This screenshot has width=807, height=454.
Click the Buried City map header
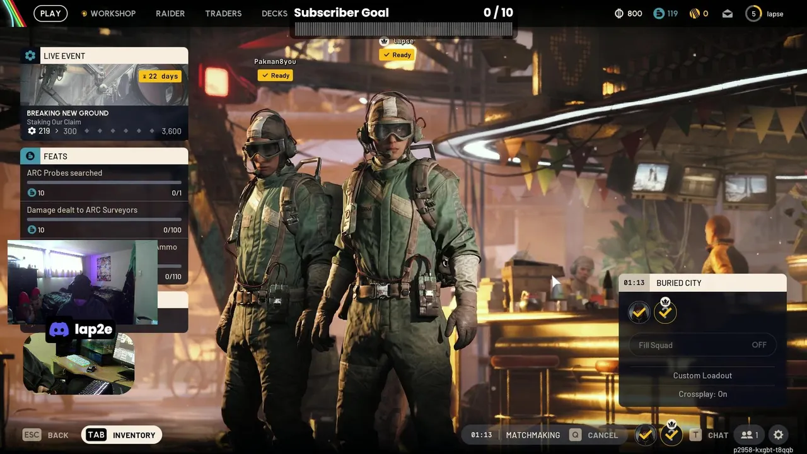click(x=702, y=282)
